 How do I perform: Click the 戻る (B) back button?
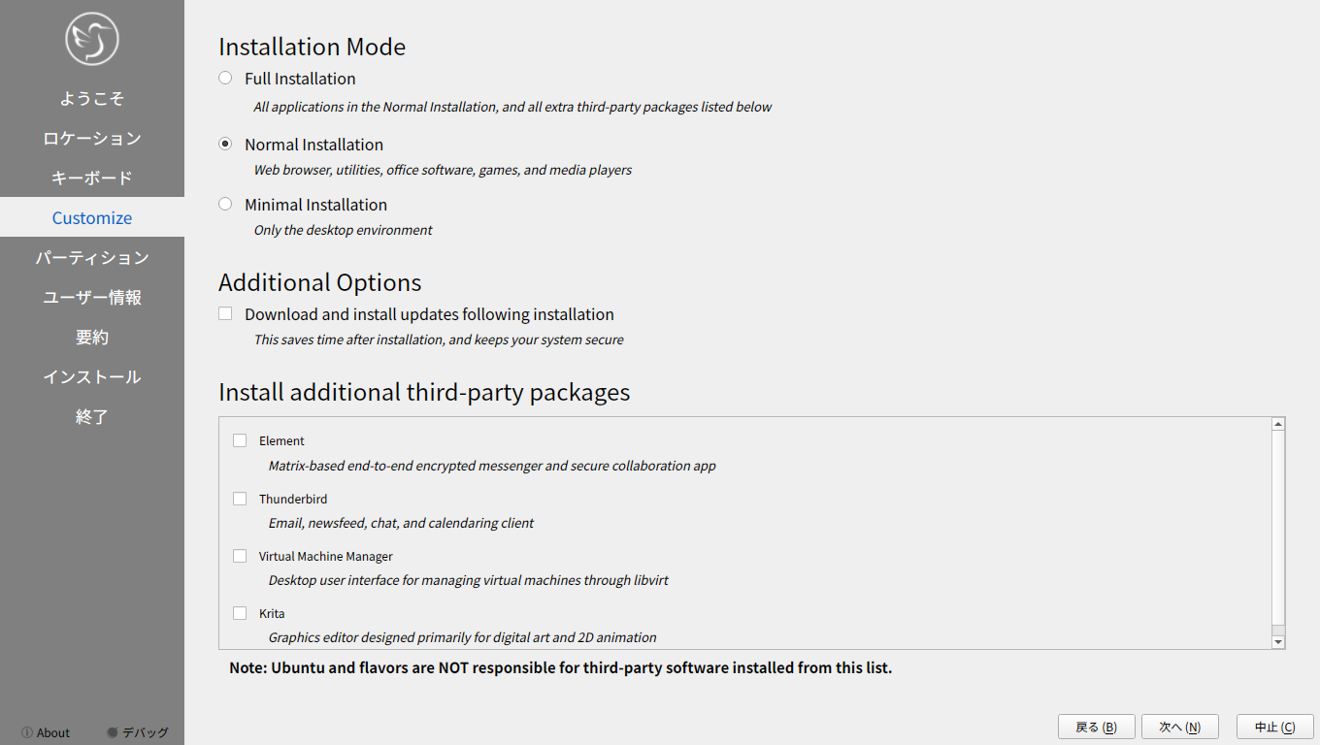[1096, 727]
